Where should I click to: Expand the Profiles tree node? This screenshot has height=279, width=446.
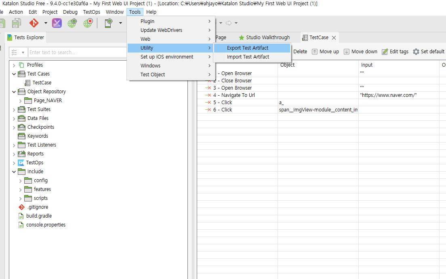click(14, 65)
